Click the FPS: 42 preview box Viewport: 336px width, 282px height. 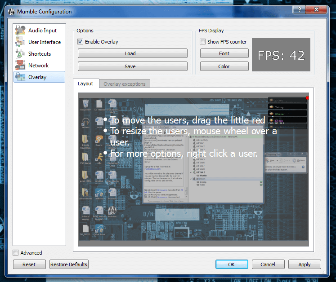point(281,55)
